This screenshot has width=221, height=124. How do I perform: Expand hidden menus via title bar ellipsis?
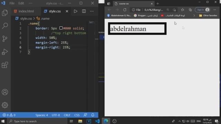[x=30, y=3]
